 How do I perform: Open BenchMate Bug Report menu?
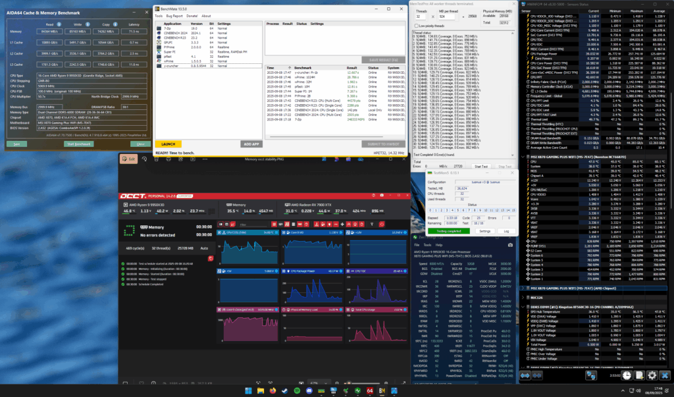coord(174,16)
